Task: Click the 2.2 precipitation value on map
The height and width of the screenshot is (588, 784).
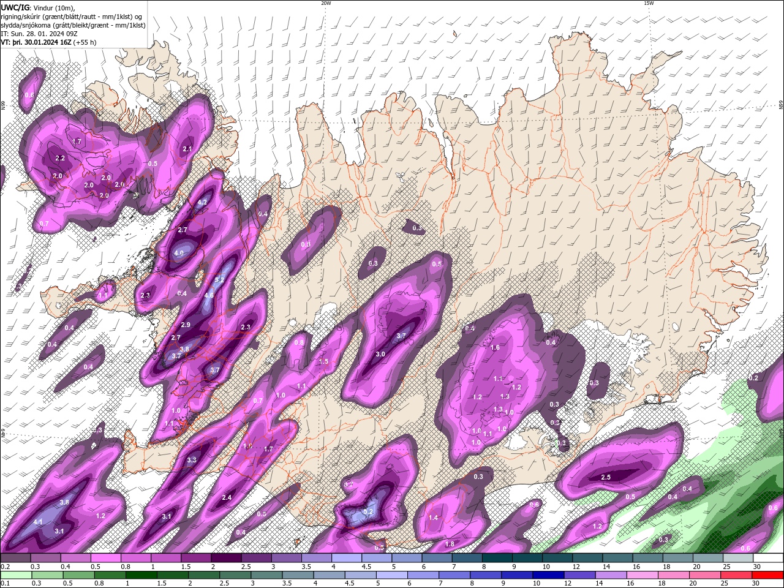Action: click(60, 158)
